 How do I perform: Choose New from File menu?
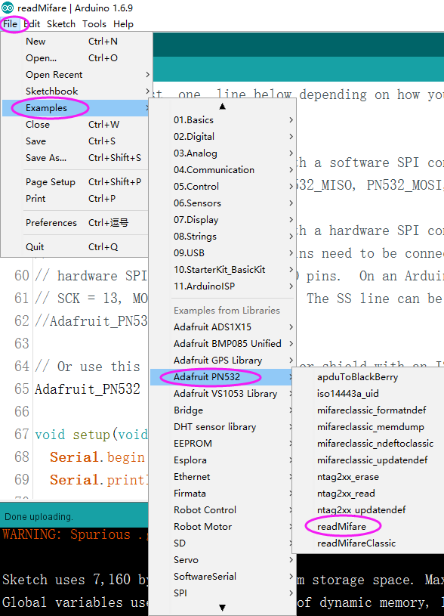point(75,42)
